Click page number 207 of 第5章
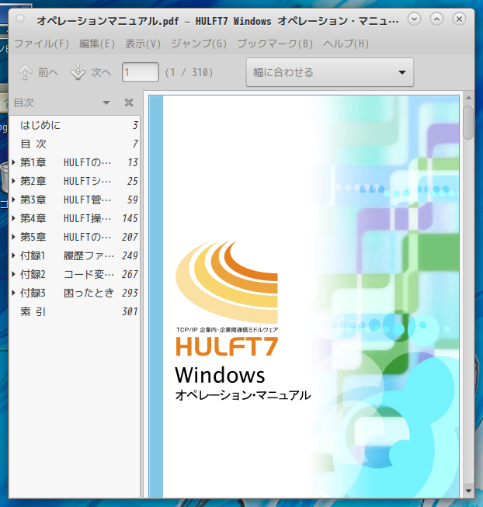 coord(130,237)
